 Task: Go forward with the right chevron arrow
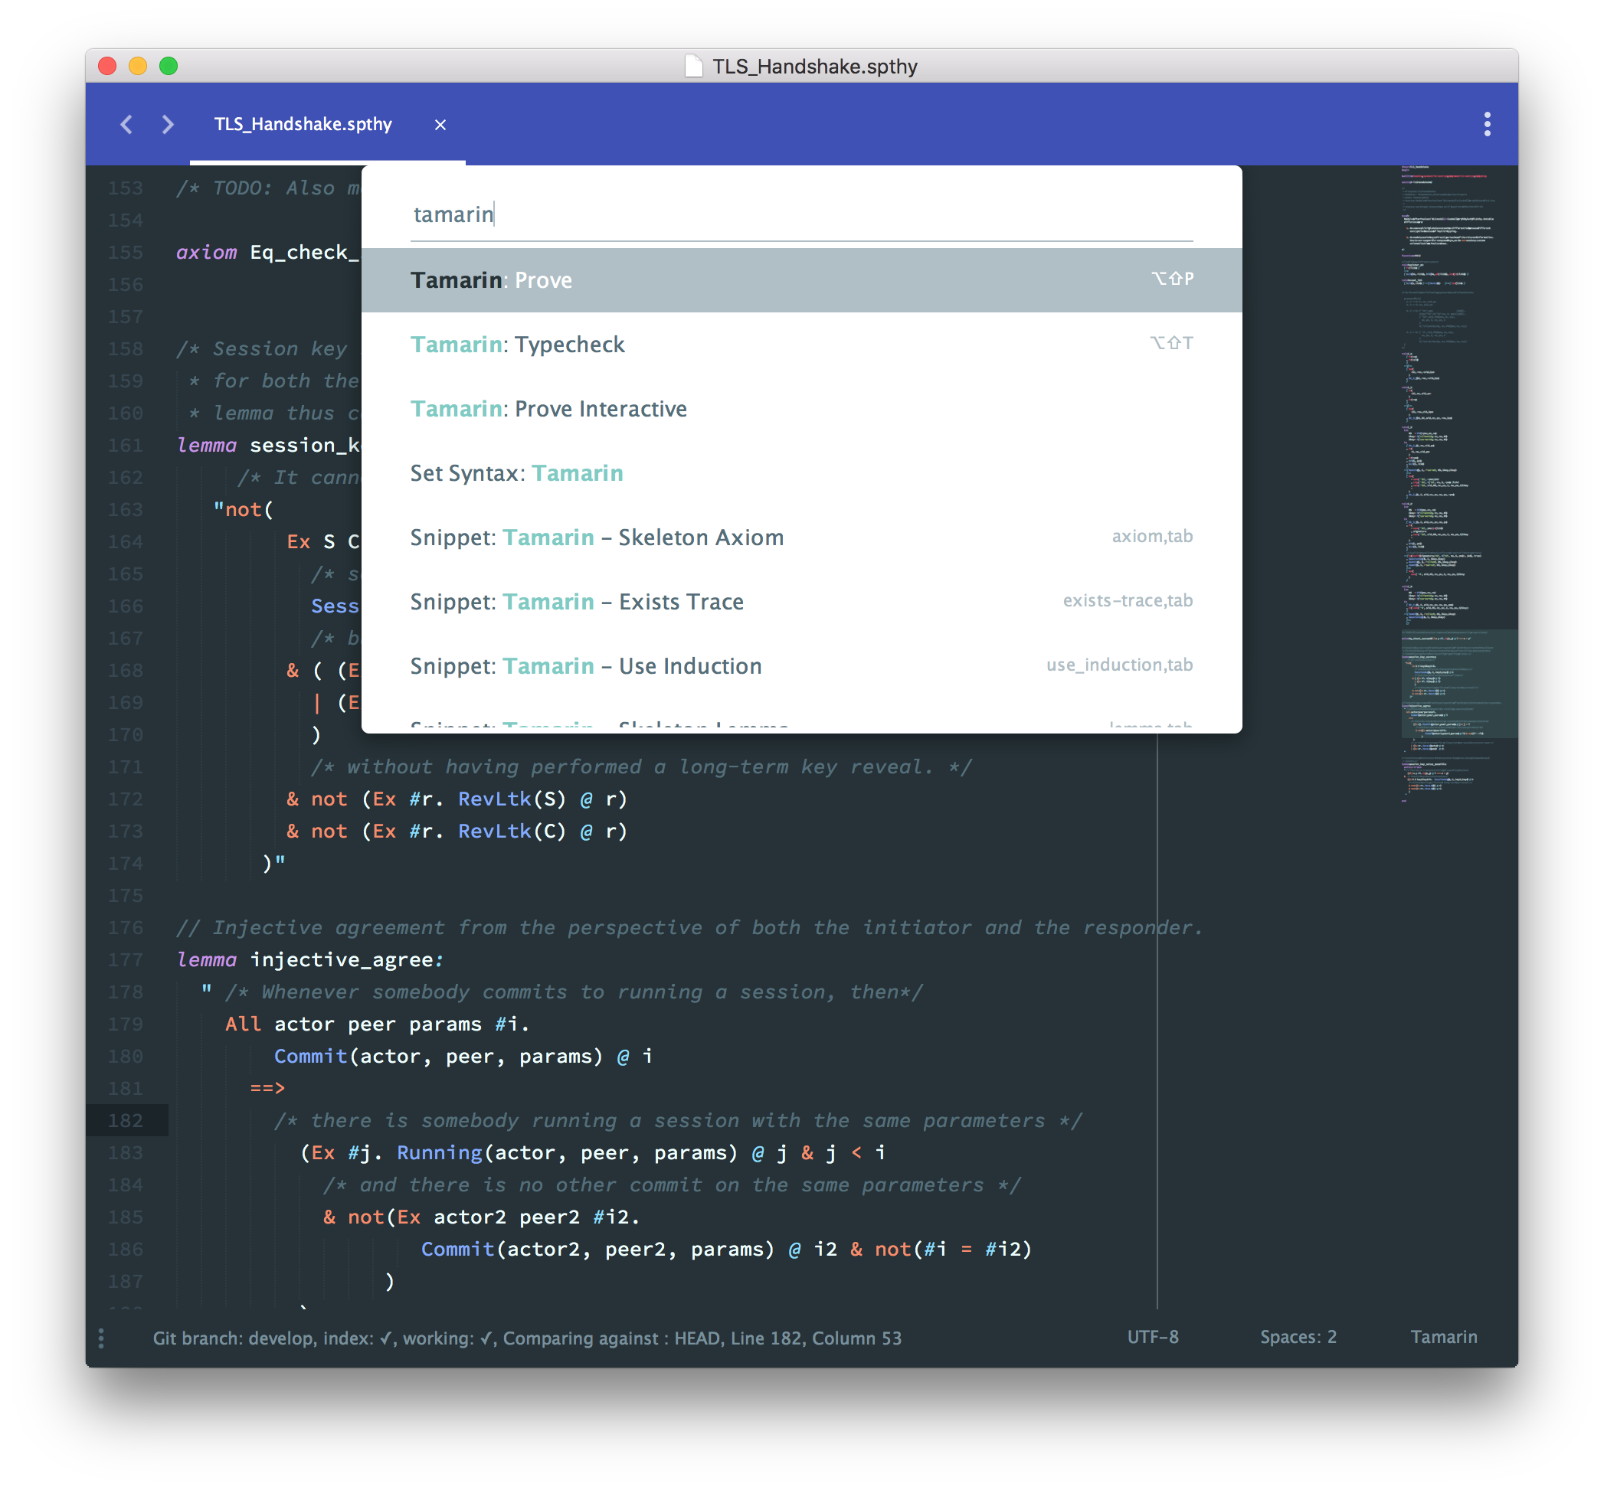(168, 124)
